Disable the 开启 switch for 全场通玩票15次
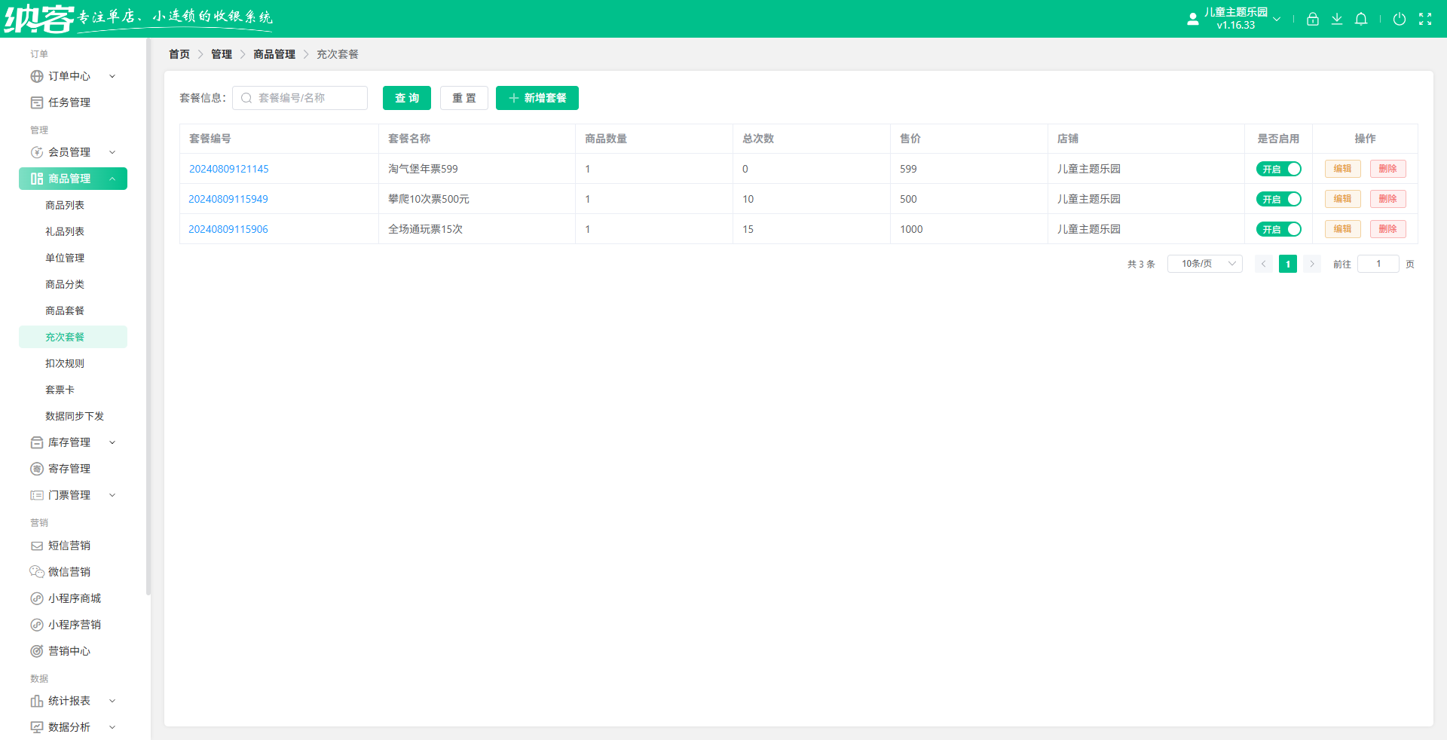1447x740 pixels. click(x=1279, y=229)
